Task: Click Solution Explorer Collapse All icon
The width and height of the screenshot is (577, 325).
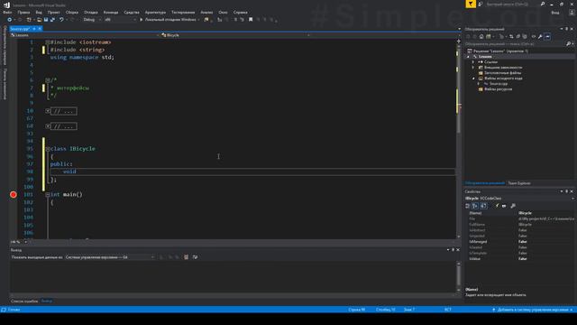Action: tap(517, 36)
